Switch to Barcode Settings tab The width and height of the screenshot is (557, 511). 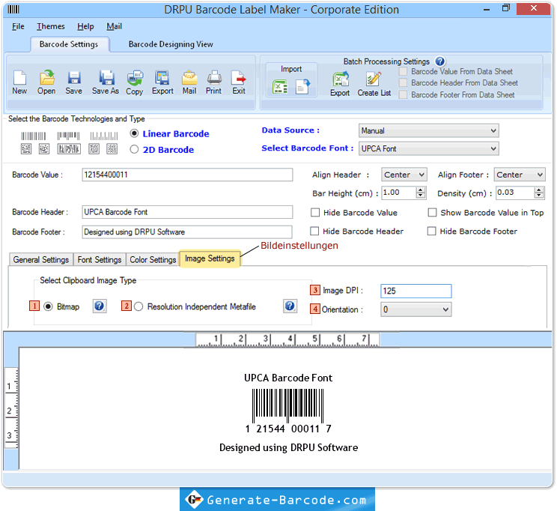tap(69, 44)
